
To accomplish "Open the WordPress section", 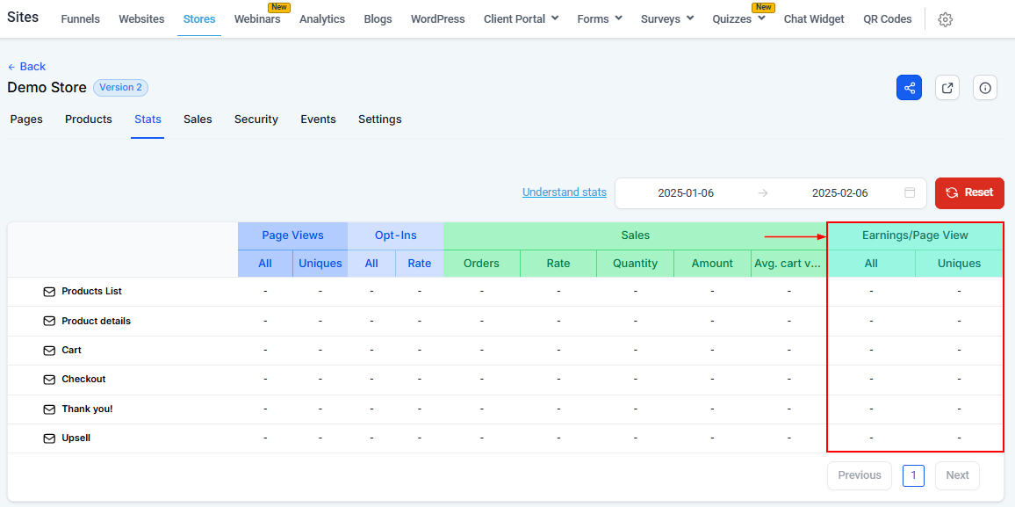I will click(437, 18).
